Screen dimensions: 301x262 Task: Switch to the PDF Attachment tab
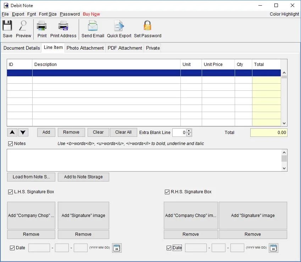(x=125, y=48)
